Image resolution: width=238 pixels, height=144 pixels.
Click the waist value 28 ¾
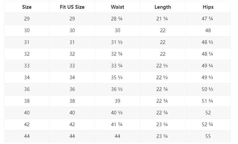pos(117,19)
